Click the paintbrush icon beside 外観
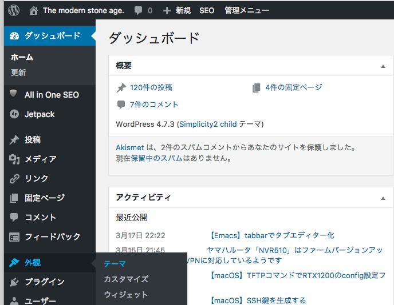394x305 pixels. pyautogui.click(x=14, y=262)
